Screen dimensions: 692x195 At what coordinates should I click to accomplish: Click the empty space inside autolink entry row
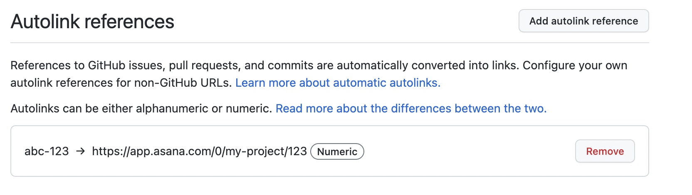pos(469,151)
